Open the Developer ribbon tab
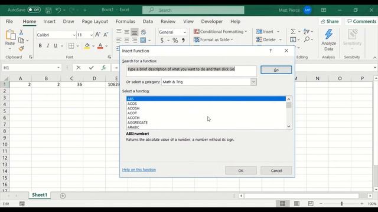This screenshot has width=378, height=212. pyautogui.click(x=212, y=21)
